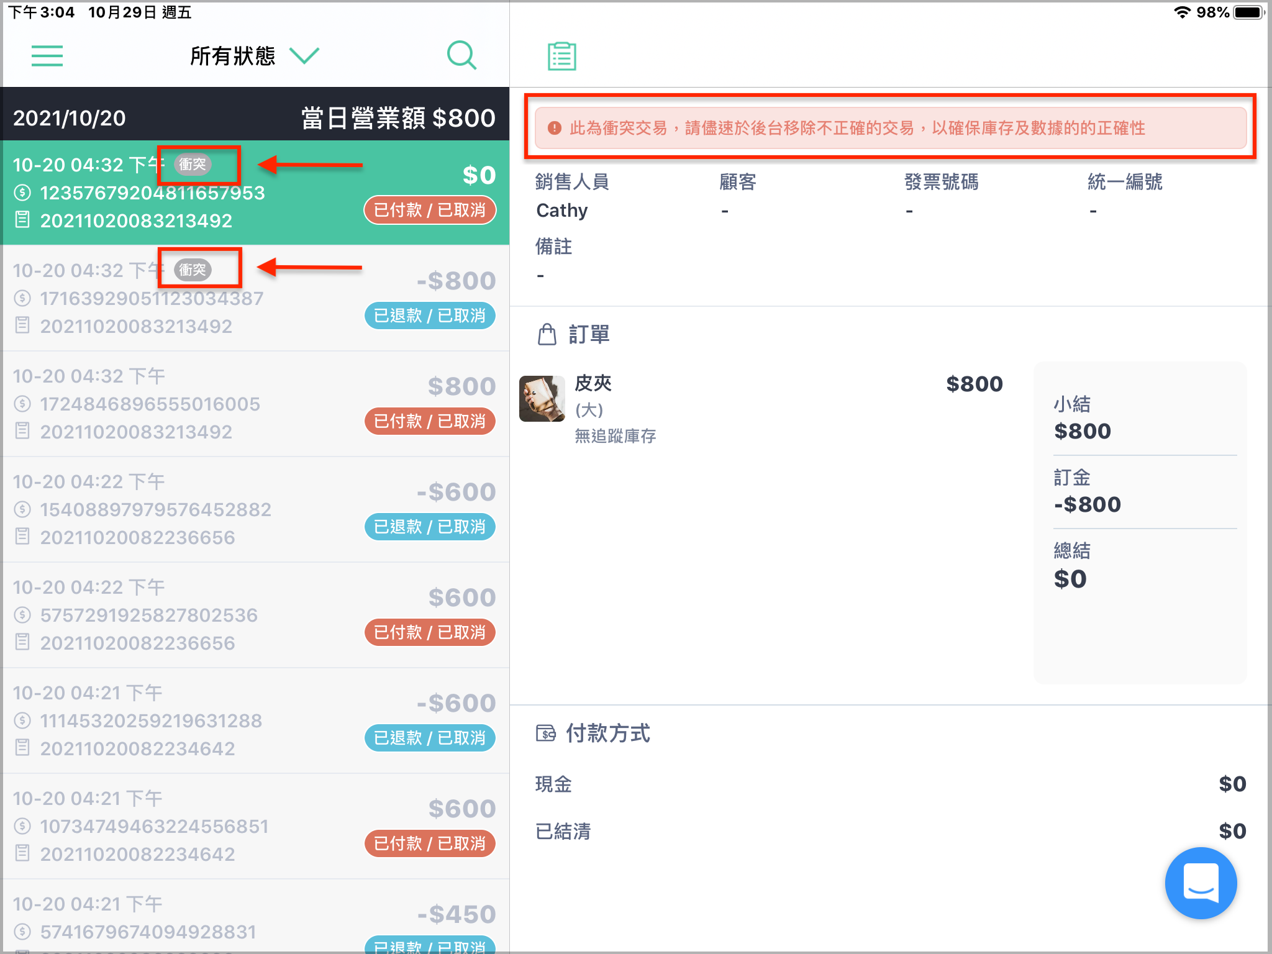Select the first 衝突 transaction showing $0
The height and width of the screenshot is (954, 1272).
tap(255, 193)
